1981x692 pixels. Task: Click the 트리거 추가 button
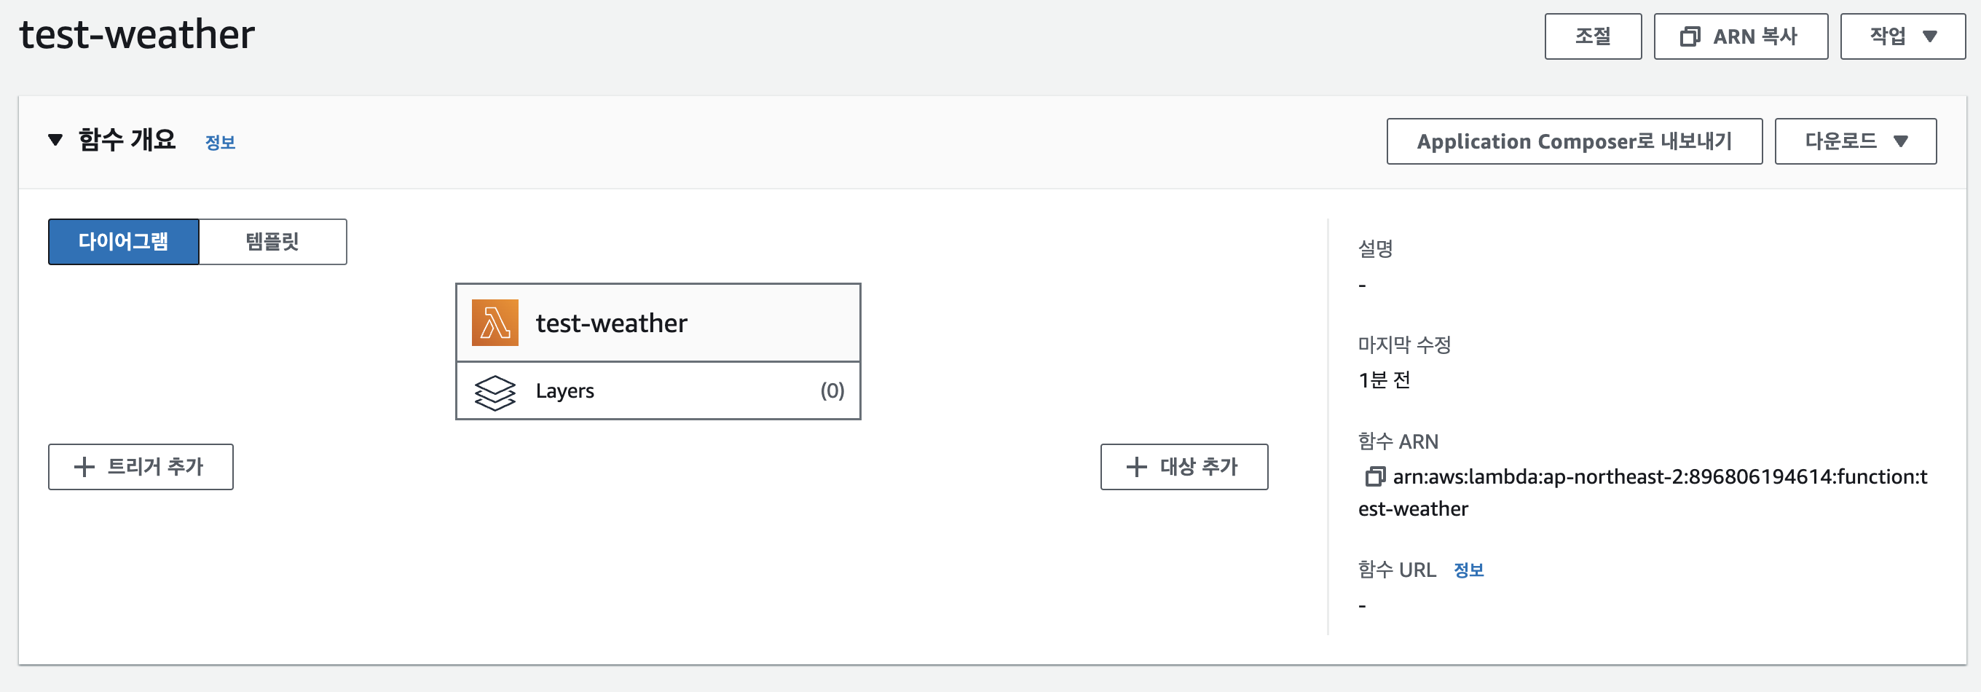[x=141, y=467]
